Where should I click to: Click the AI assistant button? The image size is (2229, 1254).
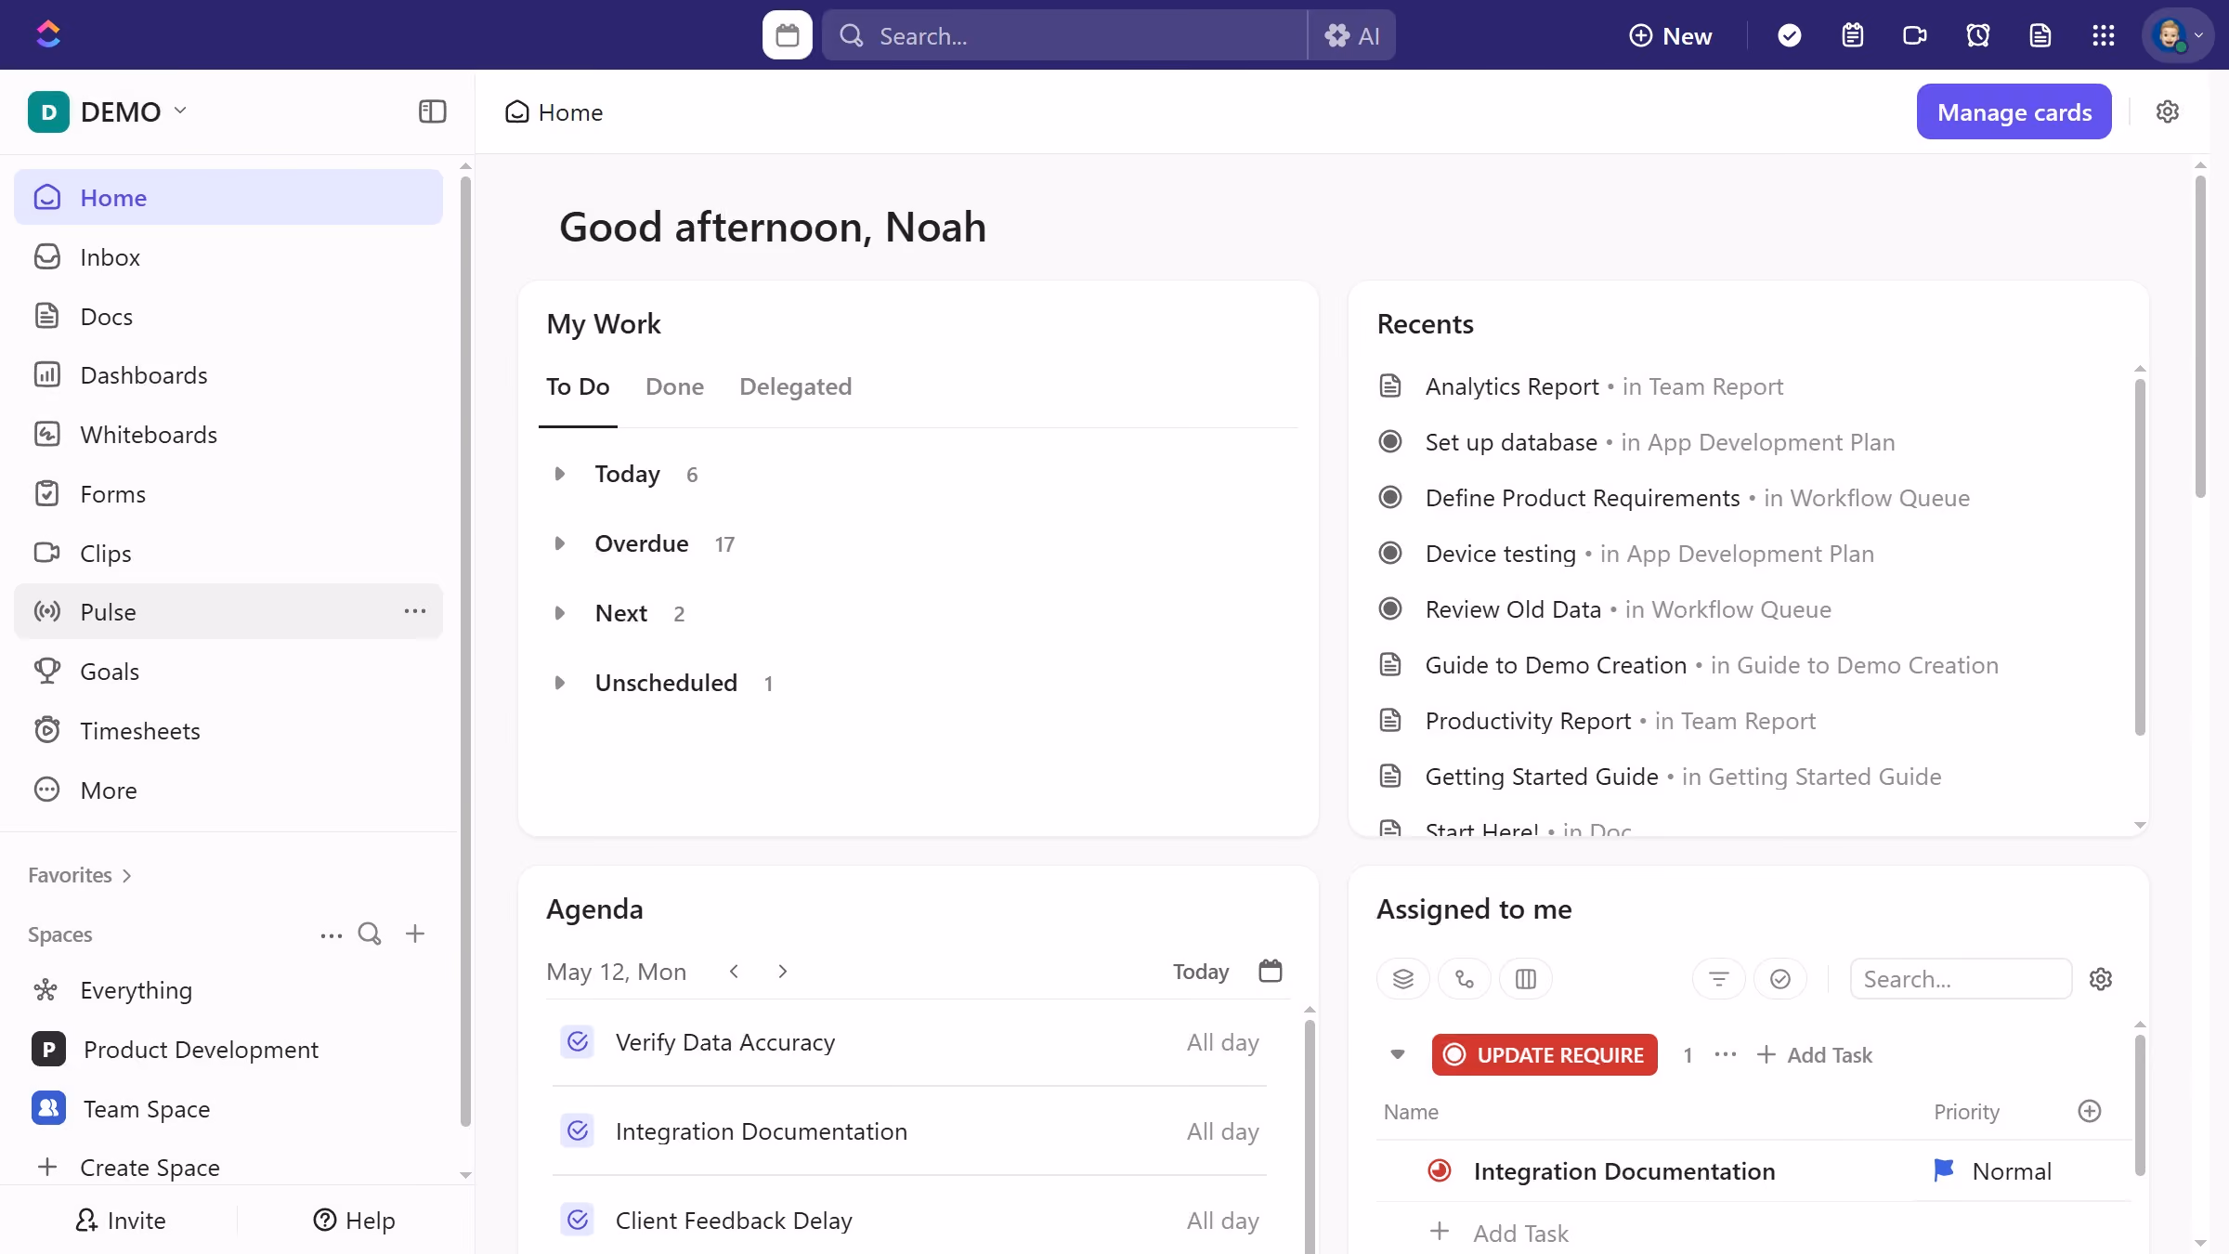point(1352,35)
